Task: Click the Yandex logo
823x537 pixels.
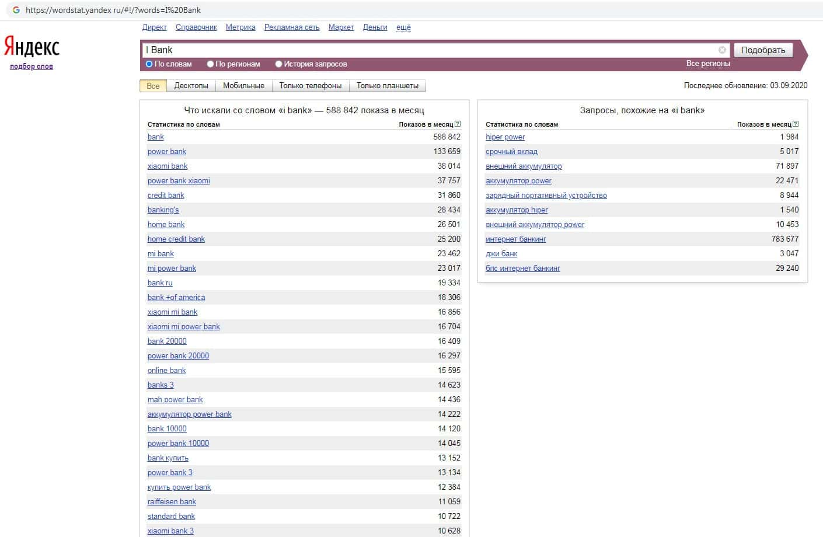Action: [x=32, y=47]
